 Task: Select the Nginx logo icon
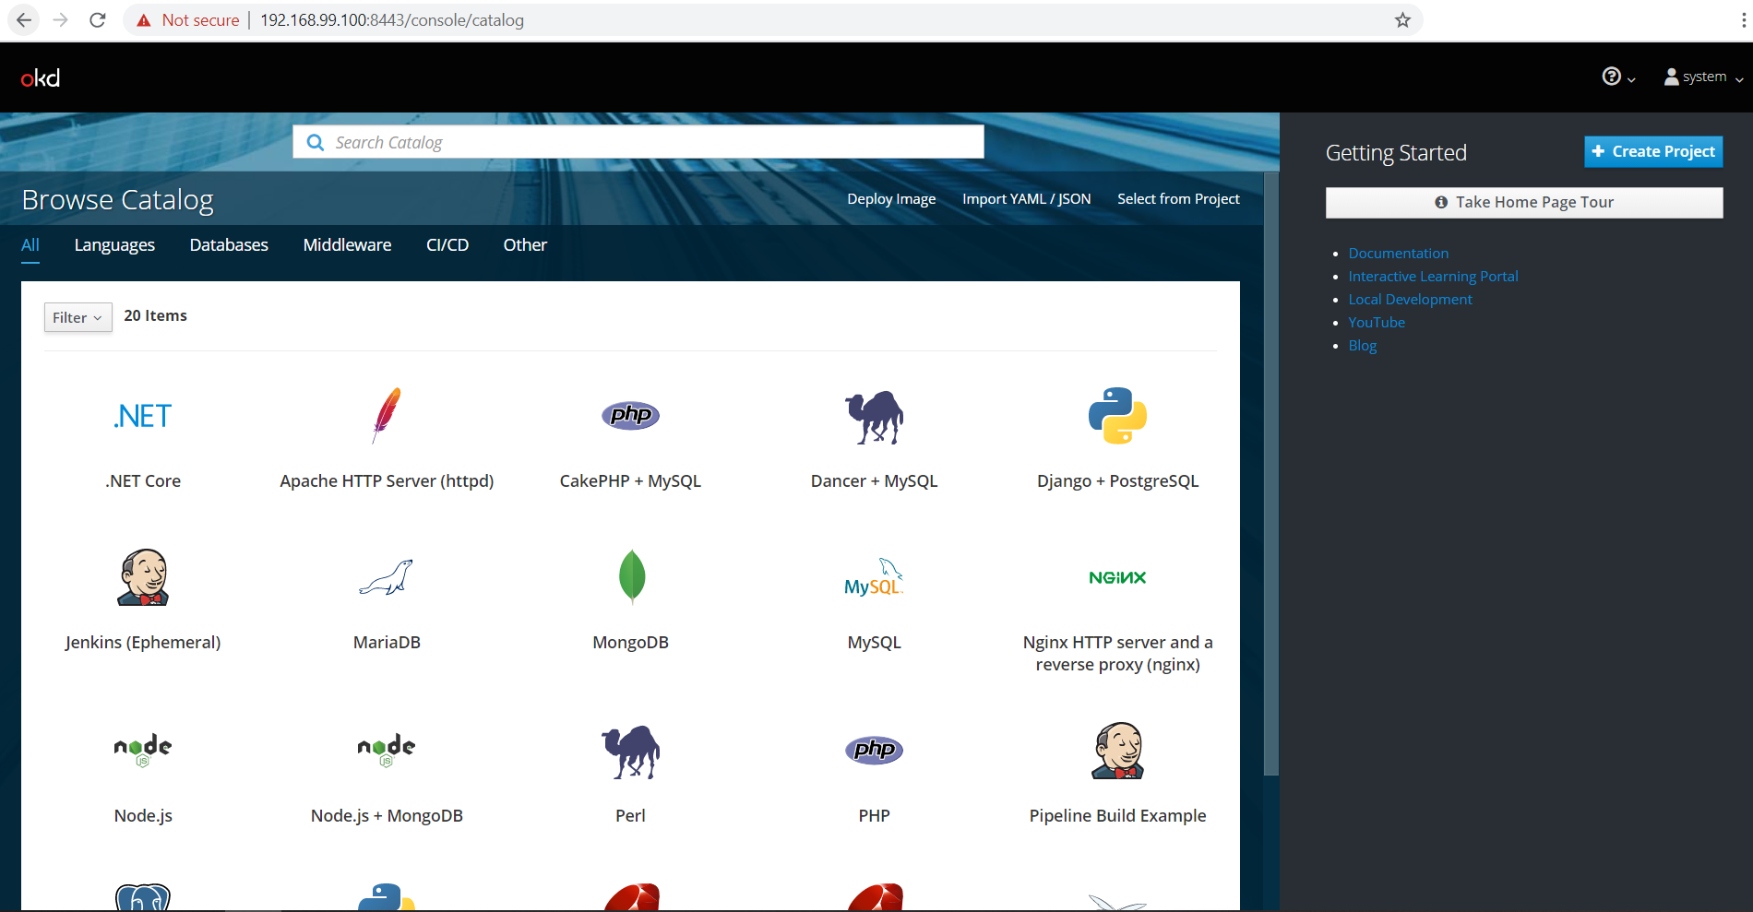click(1117, 577)
